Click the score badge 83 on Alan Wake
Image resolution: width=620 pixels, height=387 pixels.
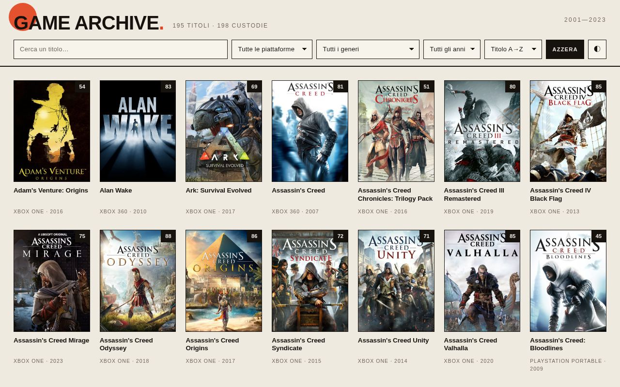(x=168, y=87)
